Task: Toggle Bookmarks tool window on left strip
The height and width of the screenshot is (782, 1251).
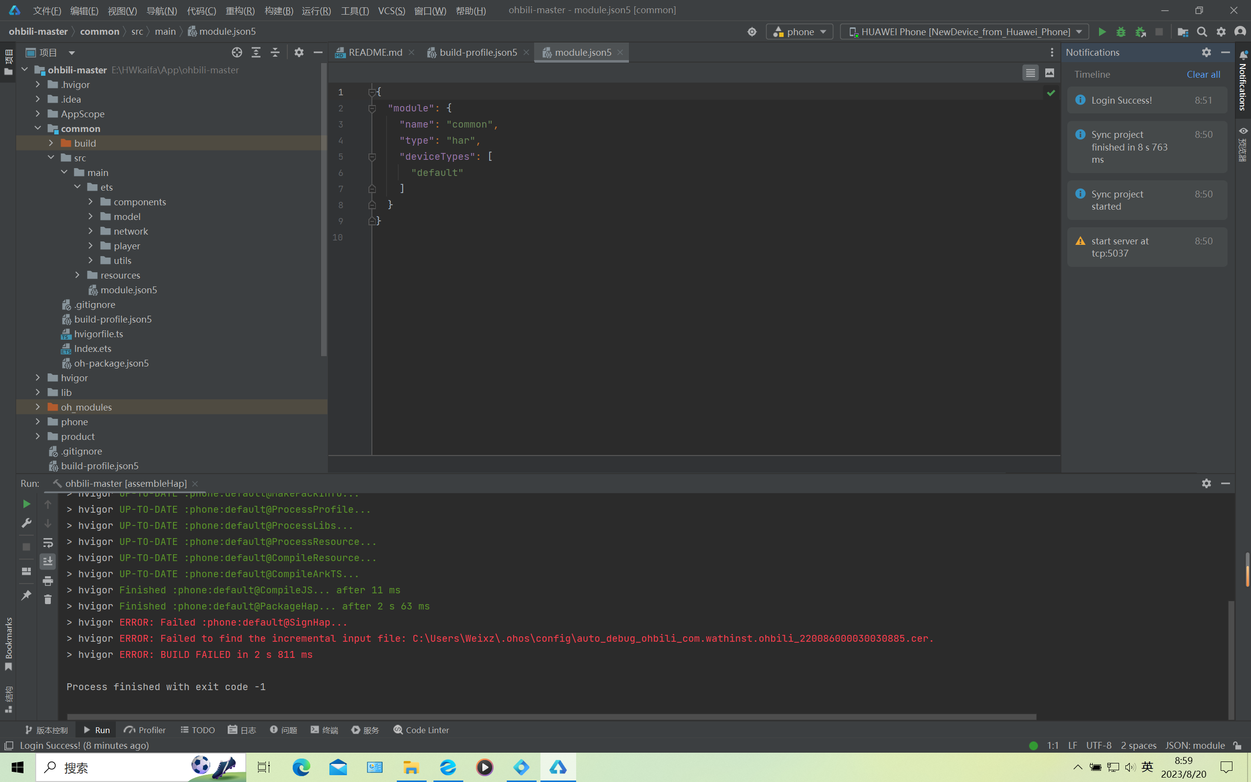Action: tap(8, 644)
